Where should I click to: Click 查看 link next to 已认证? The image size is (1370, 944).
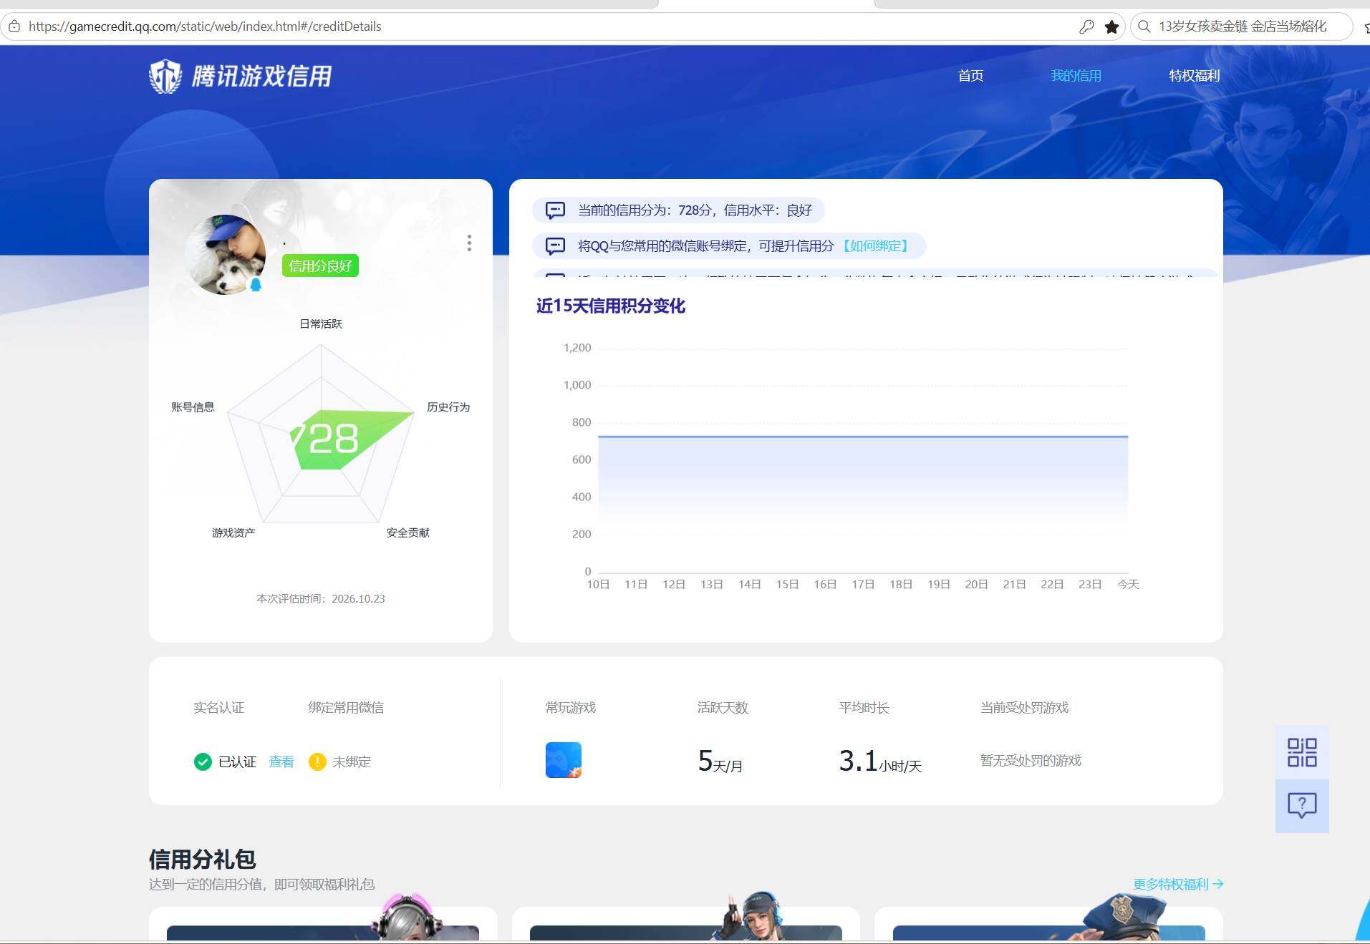pos(281,761)
